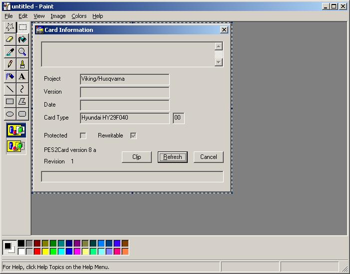This screenshot has width=350, height=274.
Task: Choose the Eraser tool
Action: coord(10,40)
